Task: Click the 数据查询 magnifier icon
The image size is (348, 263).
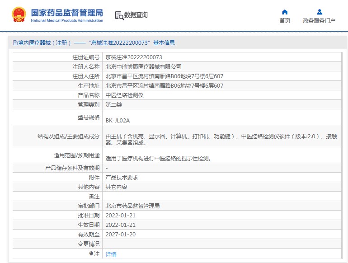Action: click(x=119, y=15)
